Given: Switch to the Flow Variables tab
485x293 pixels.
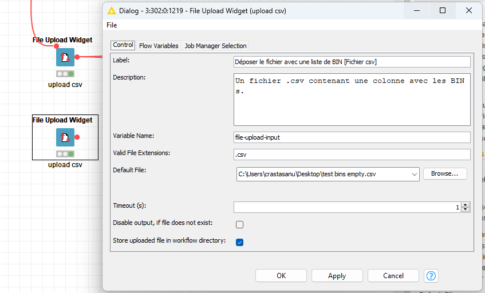Looking at the screenshot, I should pos(159,46).
